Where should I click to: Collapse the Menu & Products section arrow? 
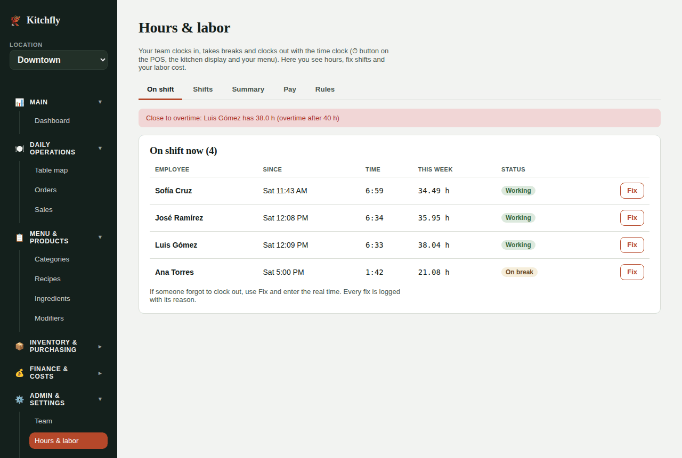[100, 237]
